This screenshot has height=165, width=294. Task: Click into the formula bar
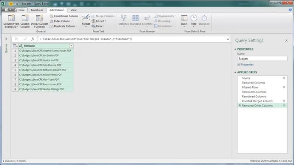131,39
